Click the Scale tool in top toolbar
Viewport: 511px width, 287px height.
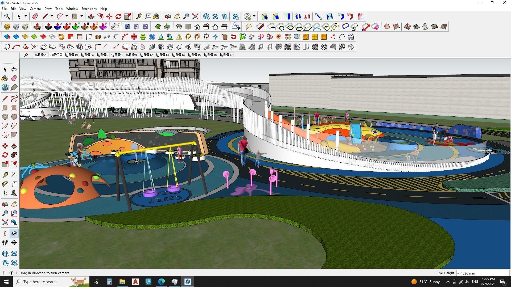tap(127, 16)
